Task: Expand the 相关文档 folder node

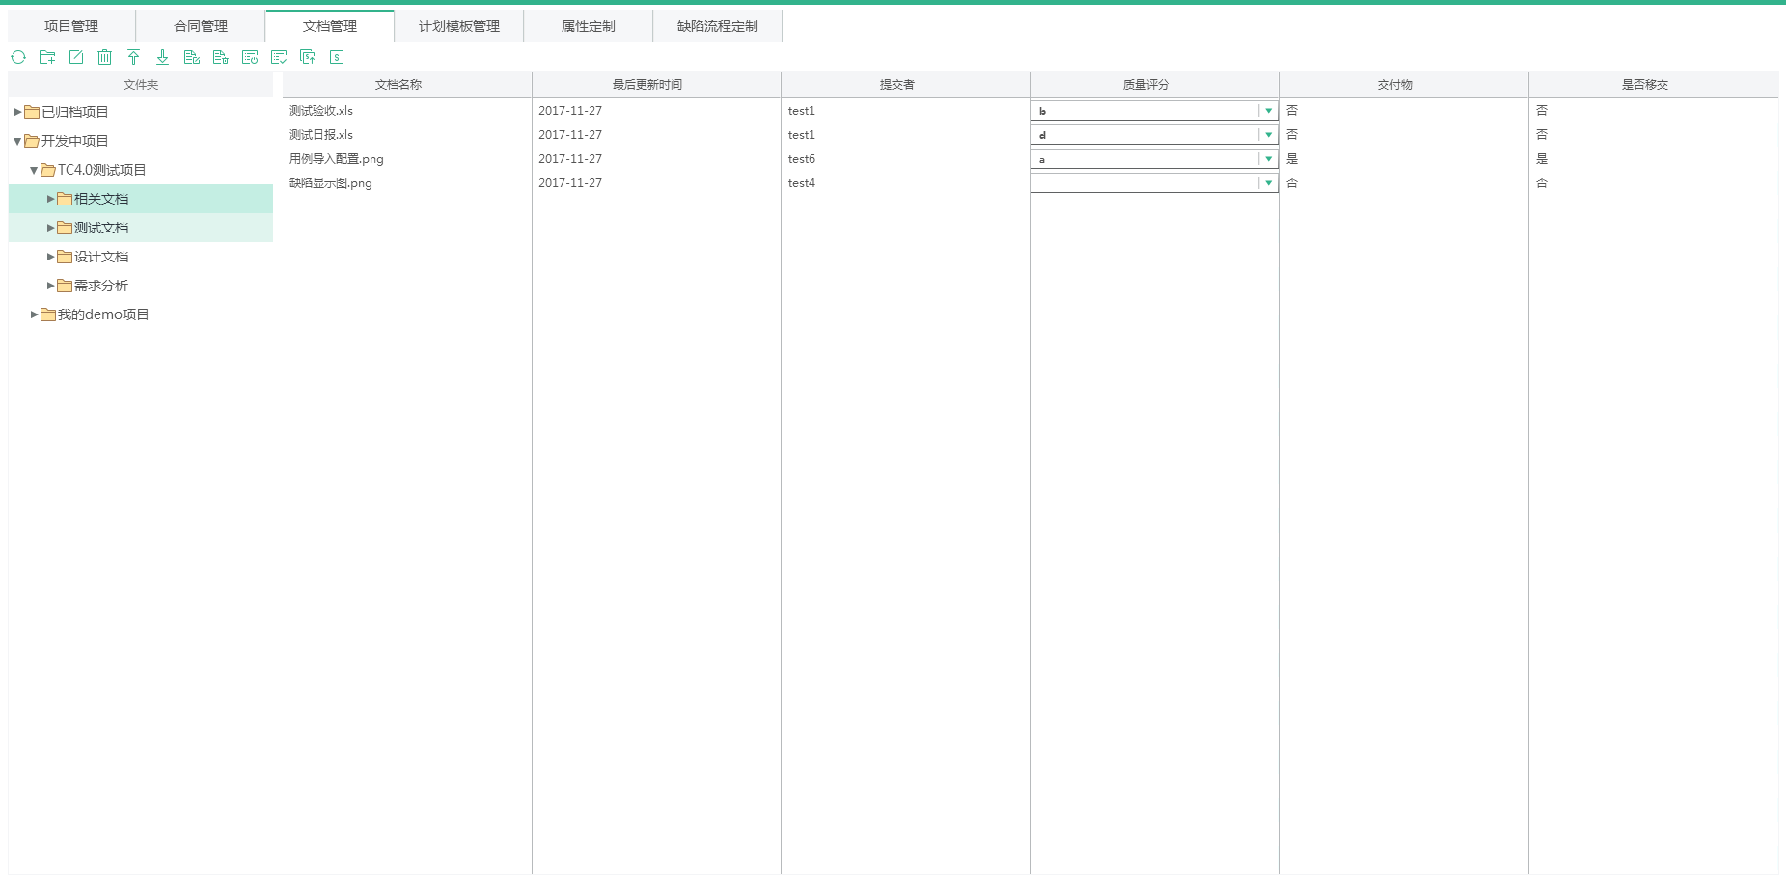Action: click(51, 199)
